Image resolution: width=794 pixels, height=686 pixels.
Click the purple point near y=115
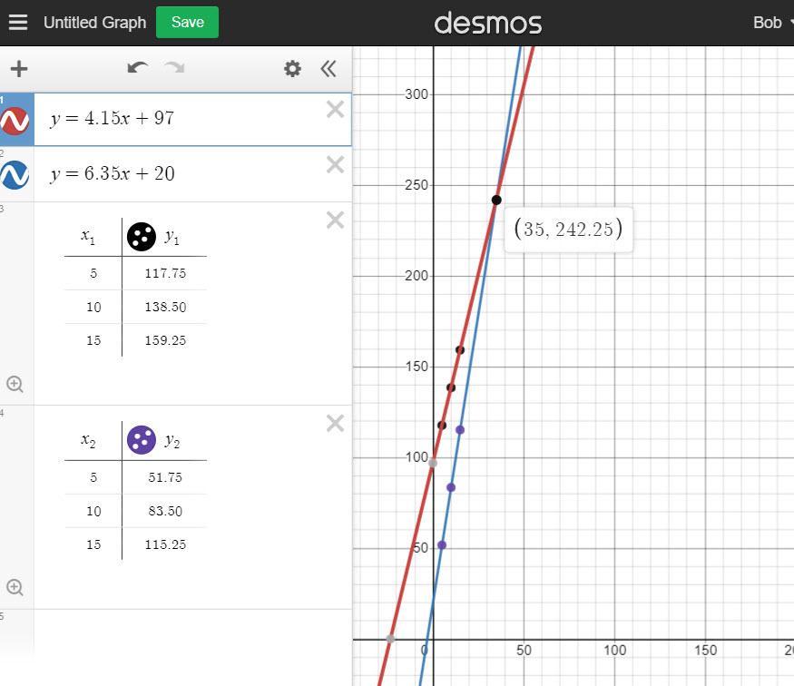[x=460, y=430]
